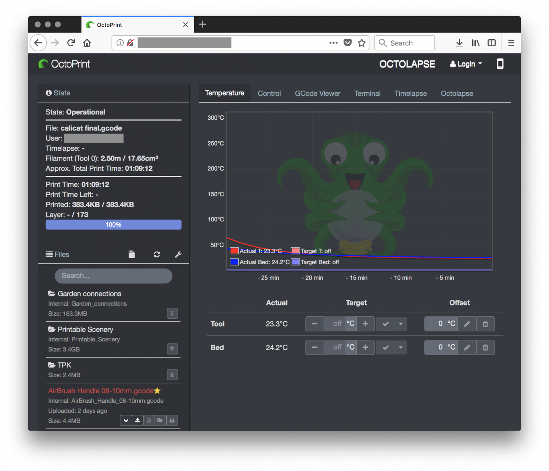This screenshot has height=471, width=549.
Task: Open Bed temperature presets dropdown
Action: (401, 347)
